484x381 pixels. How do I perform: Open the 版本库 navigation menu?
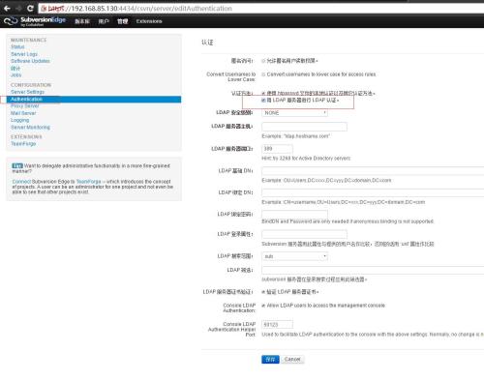tap(82, 21)
